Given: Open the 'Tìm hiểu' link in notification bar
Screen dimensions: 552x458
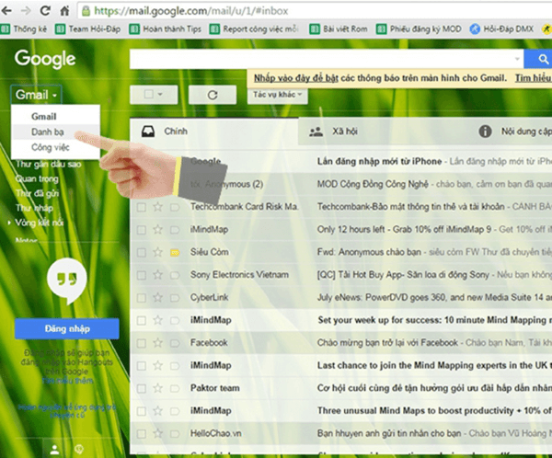Looking at the screenshot, I should tap(534, 78).
